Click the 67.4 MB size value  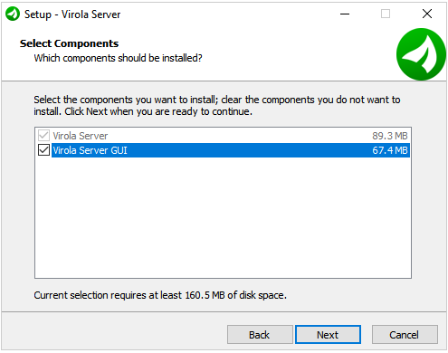coord(390,150)
